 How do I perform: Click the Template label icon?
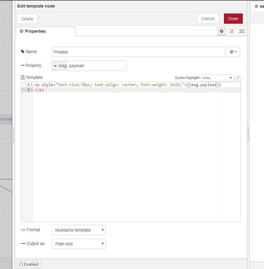(22, 77)
